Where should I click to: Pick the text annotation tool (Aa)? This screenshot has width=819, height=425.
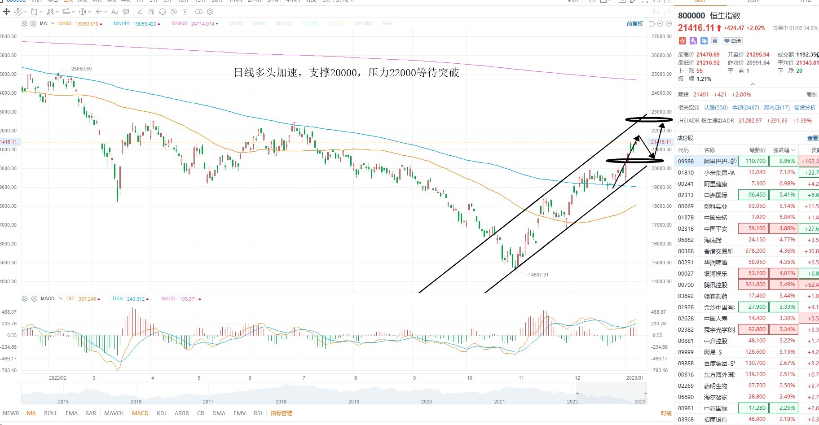(x=114, y=12)
